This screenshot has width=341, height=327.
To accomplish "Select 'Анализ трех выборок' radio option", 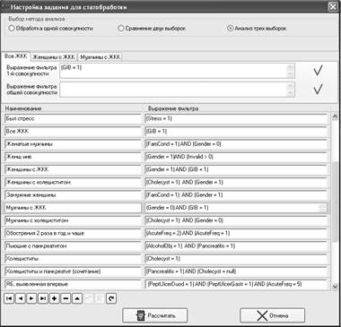I will pos(258,29).
